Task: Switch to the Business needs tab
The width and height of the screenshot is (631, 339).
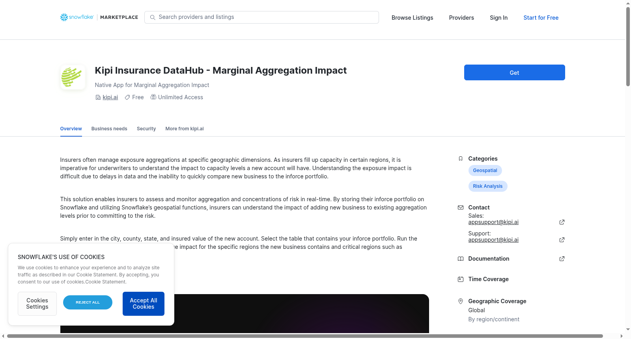Action: pyautogui.click(x=109, y=129)
